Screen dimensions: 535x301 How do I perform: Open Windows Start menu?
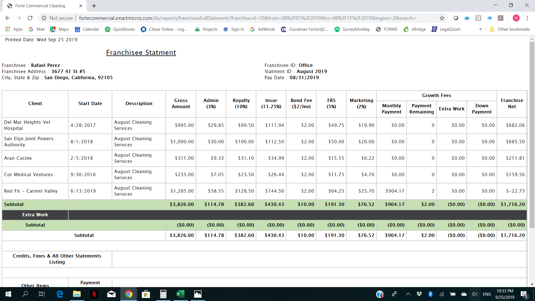(8, 294)
